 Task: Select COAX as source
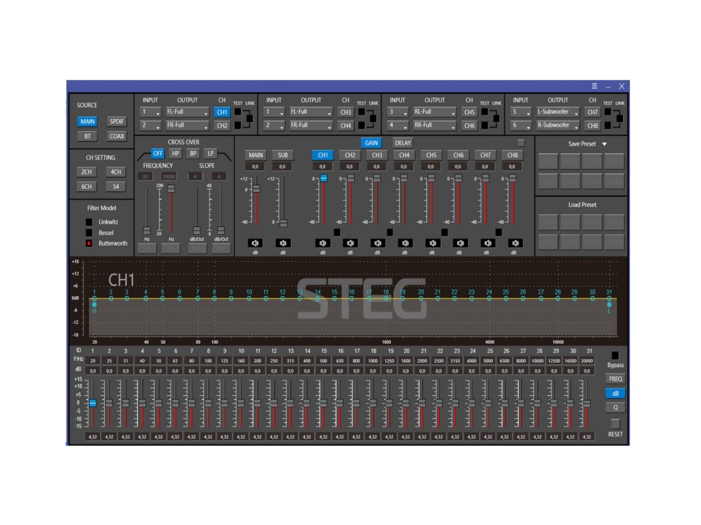point(116,136)
